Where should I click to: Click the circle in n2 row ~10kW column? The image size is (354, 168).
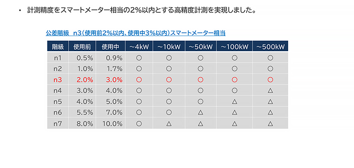click(x=169, y=69)
